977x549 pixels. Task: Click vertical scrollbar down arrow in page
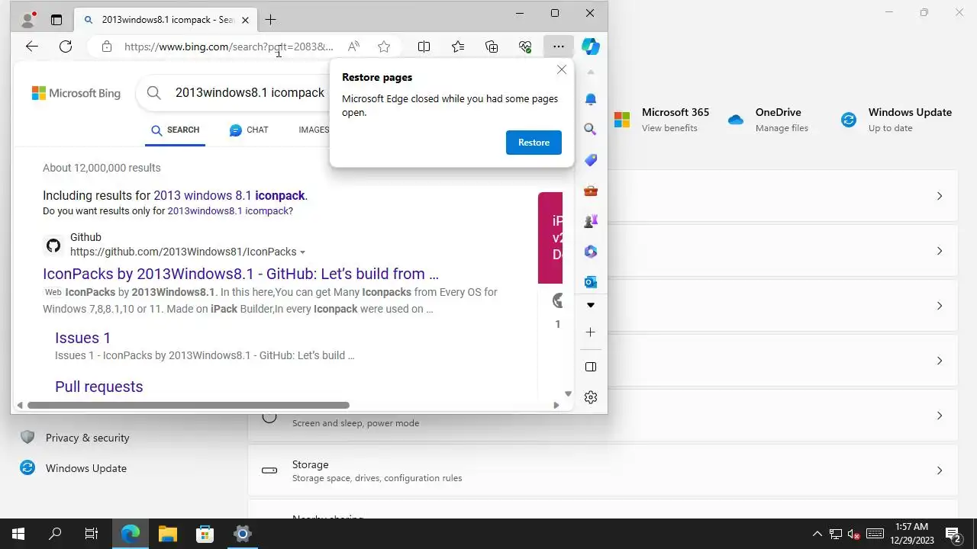(x=568, y=394)
